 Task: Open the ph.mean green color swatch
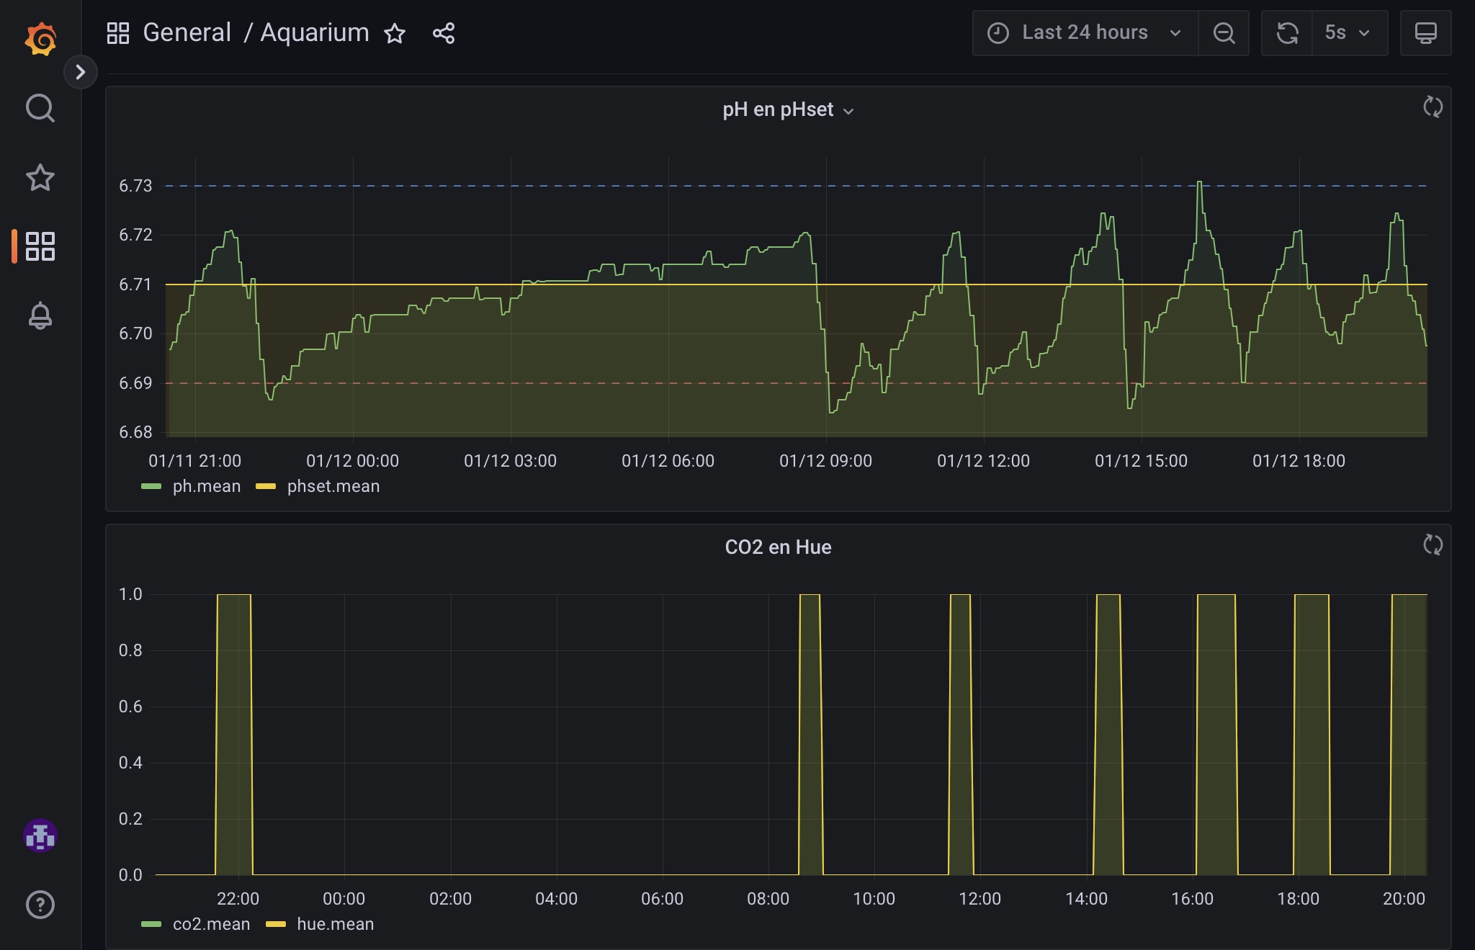point(151,487)
